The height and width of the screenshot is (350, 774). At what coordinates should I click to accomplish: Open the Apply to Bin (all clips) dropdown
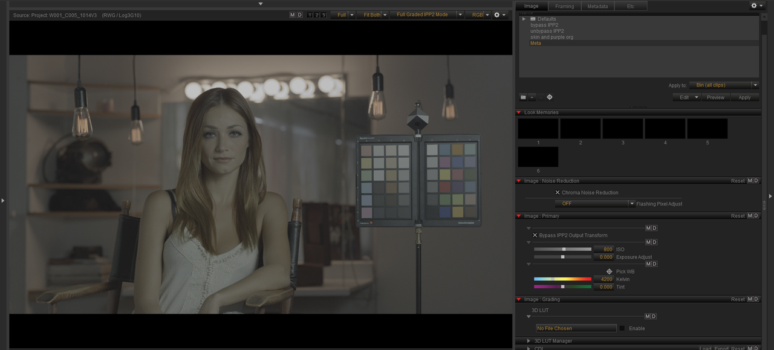pos(723,85)
